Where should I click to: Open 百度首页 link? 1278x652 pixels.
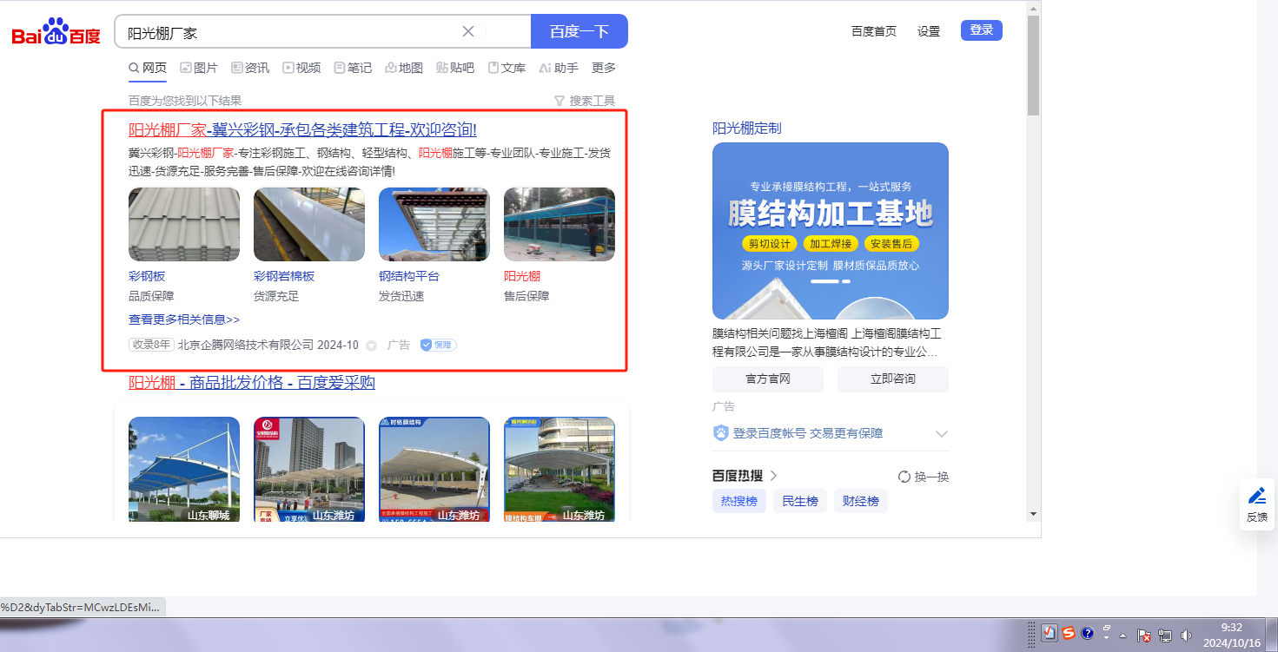click(874, 31)
